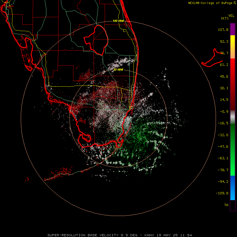Select the -63.1 scale value
The image size is (237, 237).
223,158
